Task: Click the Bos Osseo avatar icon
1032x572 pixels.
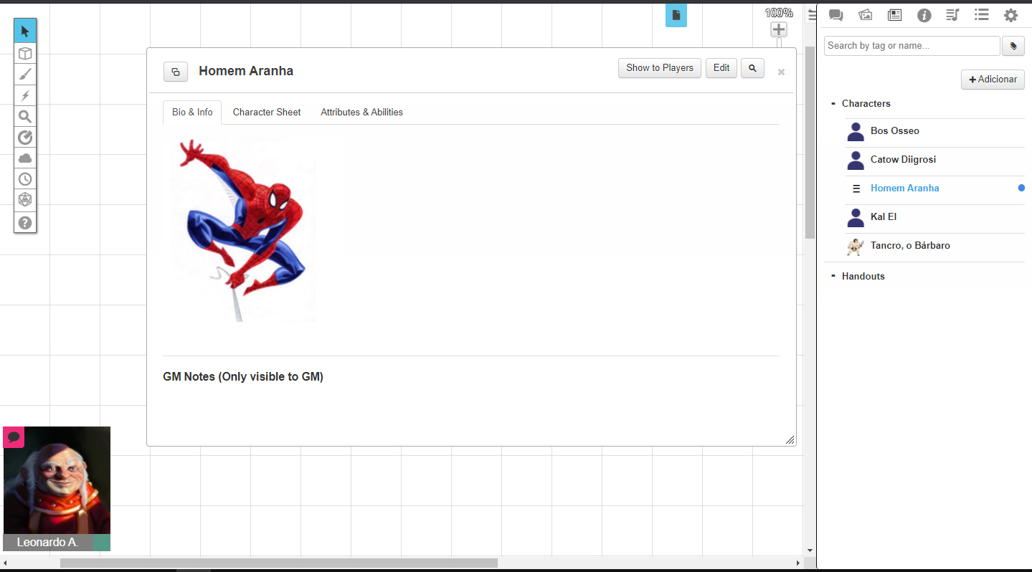Action: tap(855, 132)
